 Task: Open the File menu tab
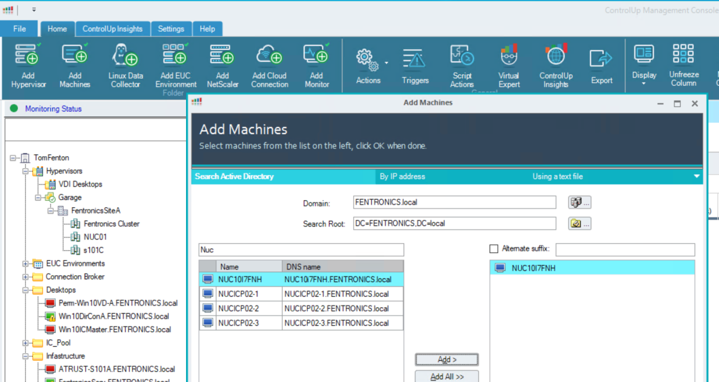(19, 29)
